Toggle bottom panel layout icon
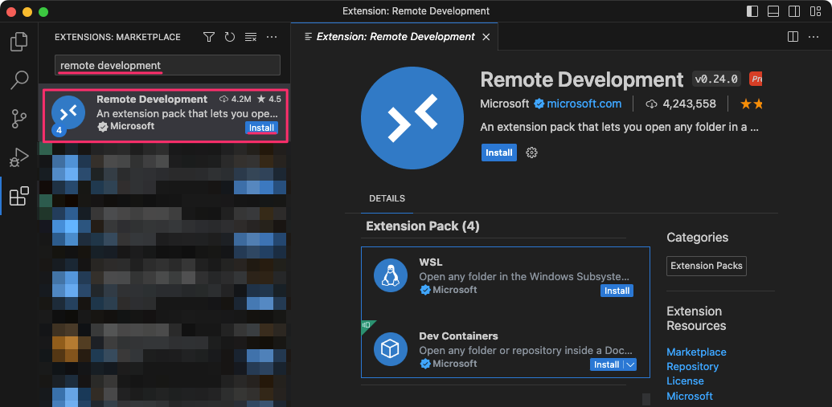This screenshot has height=407, width=832. (773, 11)
